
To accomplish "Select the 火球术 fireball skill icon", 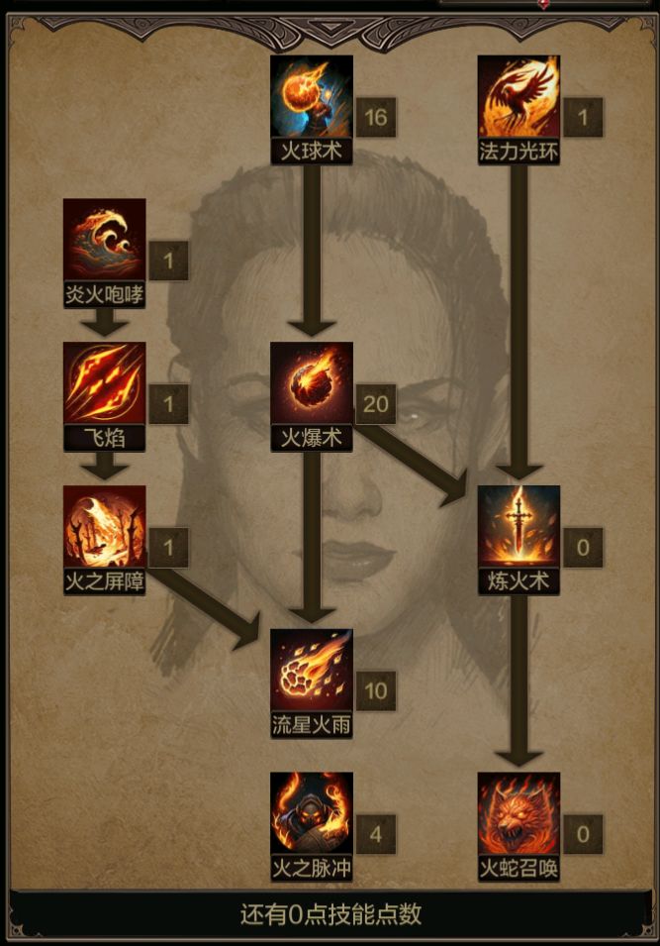I will click(x=312, y=96).
